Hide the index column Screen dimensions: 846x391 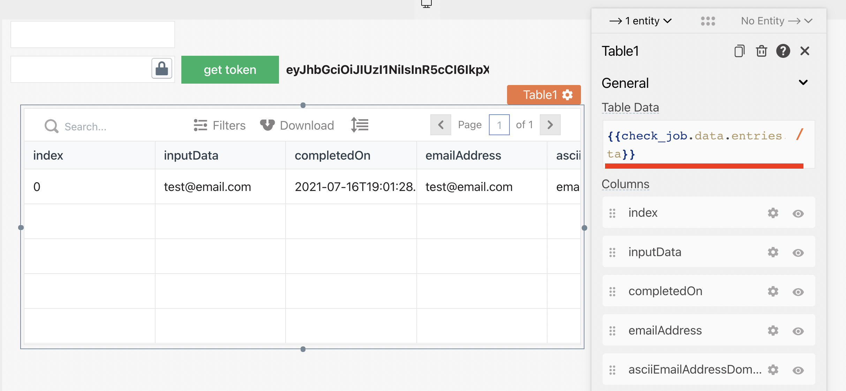pyautogui.click(x=798, y=213)
